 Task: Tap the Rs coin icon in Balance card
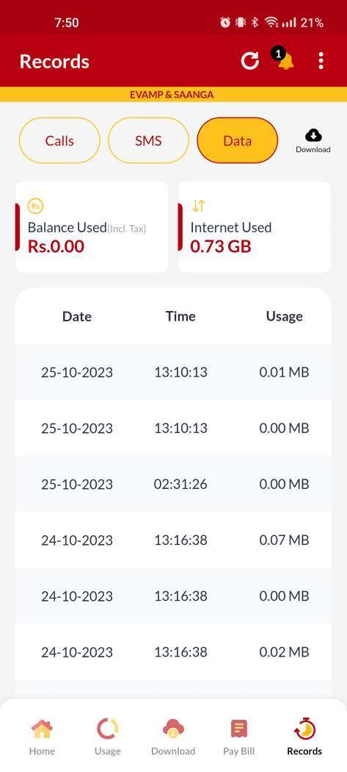pos(35,207)
